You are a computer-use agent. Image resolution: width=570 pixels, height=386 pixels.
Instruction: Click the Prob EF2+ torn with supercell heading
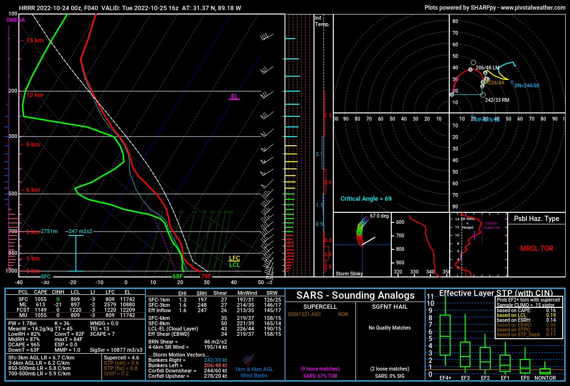[528, 300]
